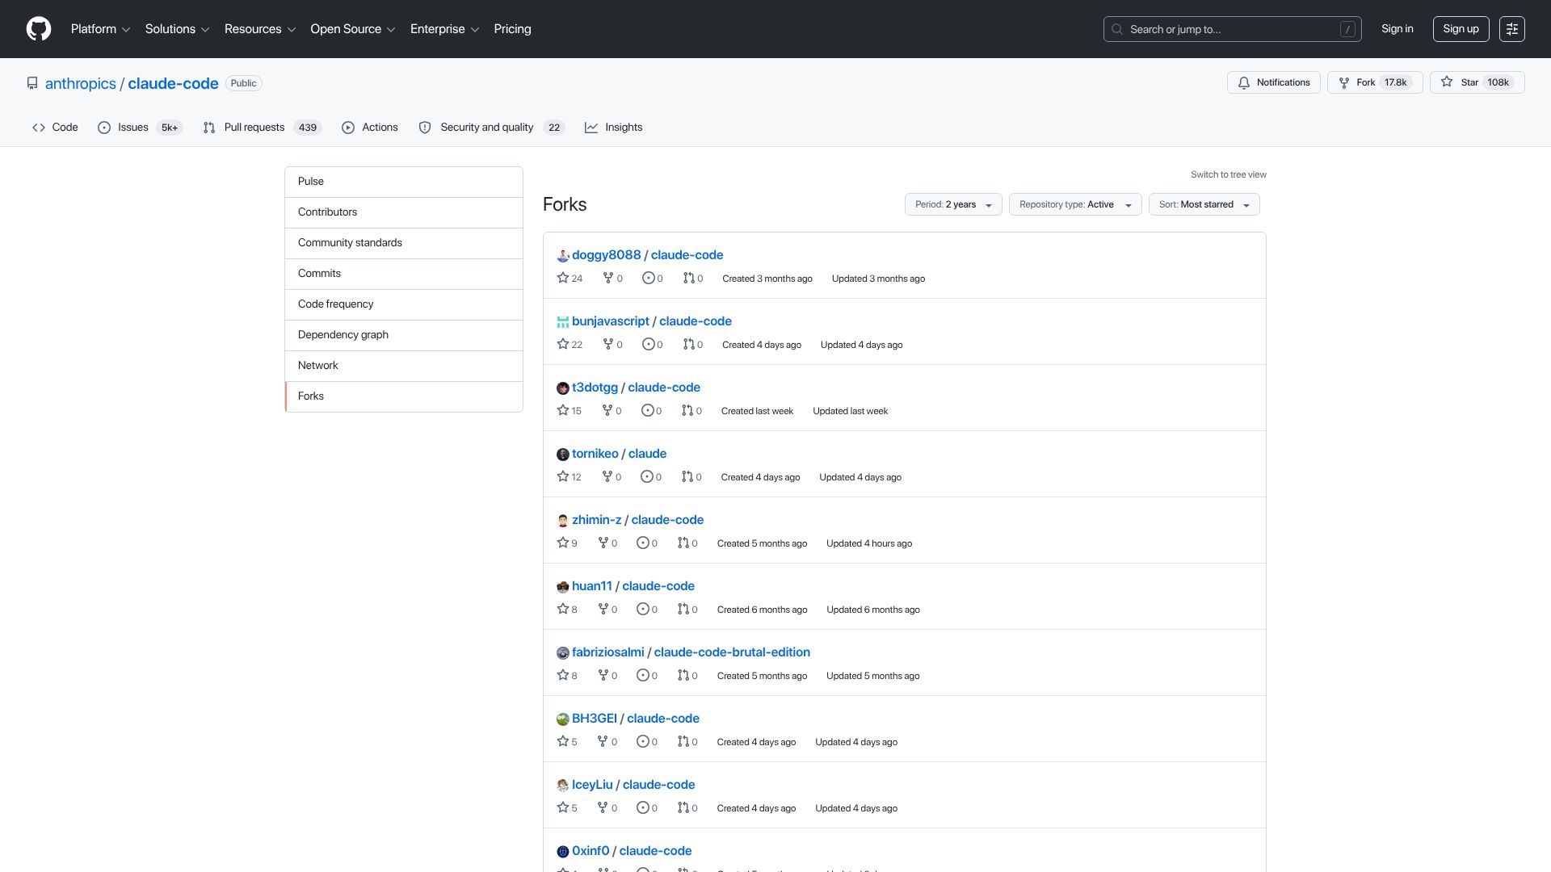This screenshot has width=1551, height=872.
Task: Click bunjavascript avatar image
Action: click(x=563, y=322)
